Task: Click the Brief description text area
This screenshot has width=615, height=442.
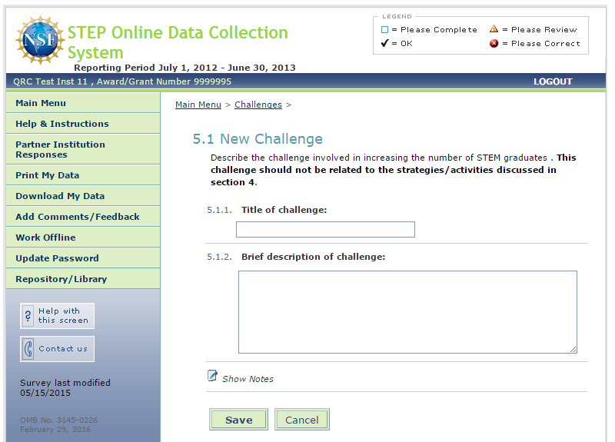Action: point(407,311)
